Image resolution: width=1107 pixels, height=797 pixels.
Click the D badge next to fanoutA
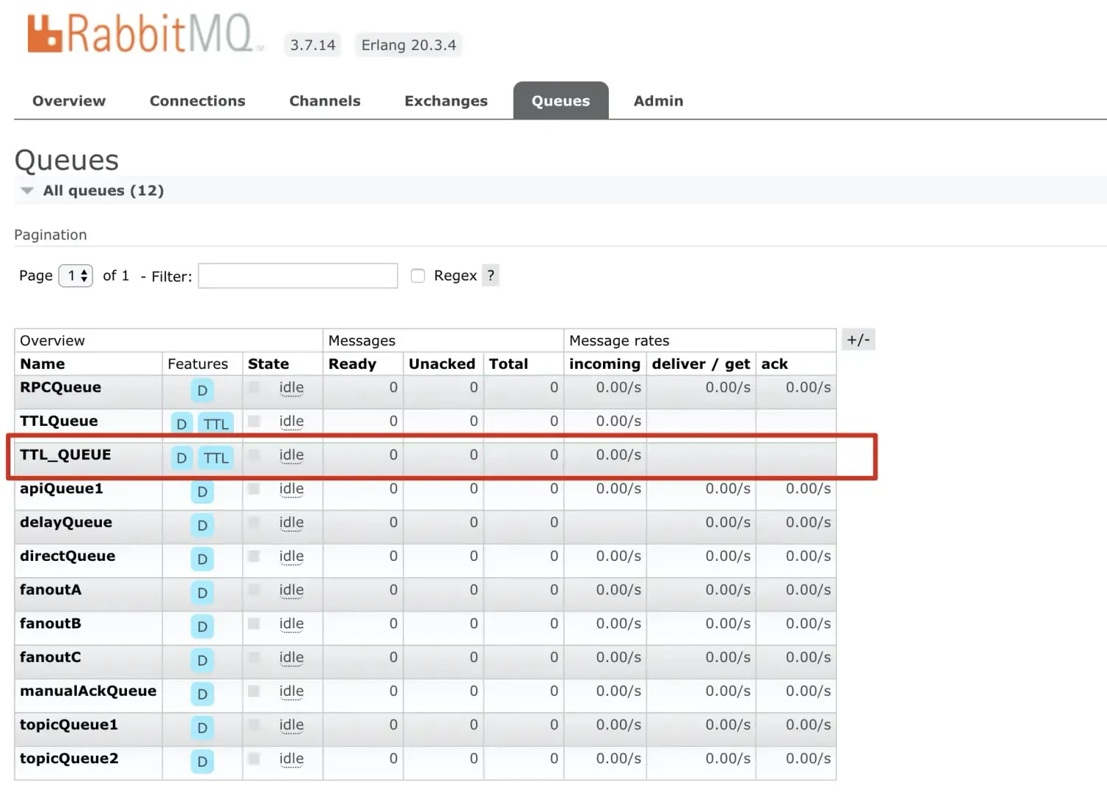[201, 593]
